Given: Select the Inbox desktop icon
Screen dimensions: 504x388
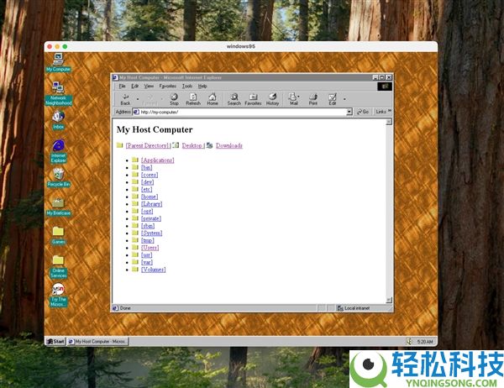Looking at the screenshot, I should pos(58,120).
